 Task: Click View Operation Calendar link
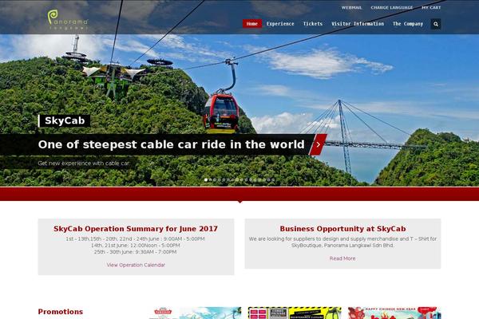[x=136, y=265]
